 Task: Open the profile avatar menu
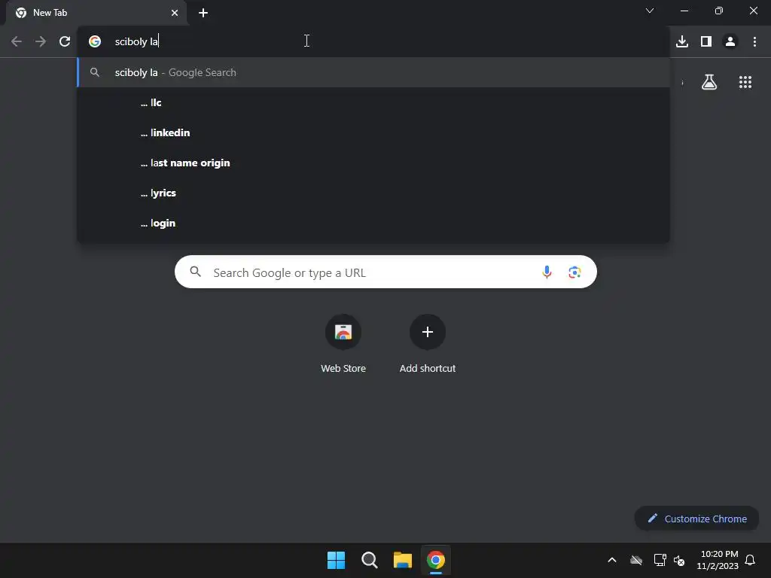pyautogui.click(x=730, y=41)
